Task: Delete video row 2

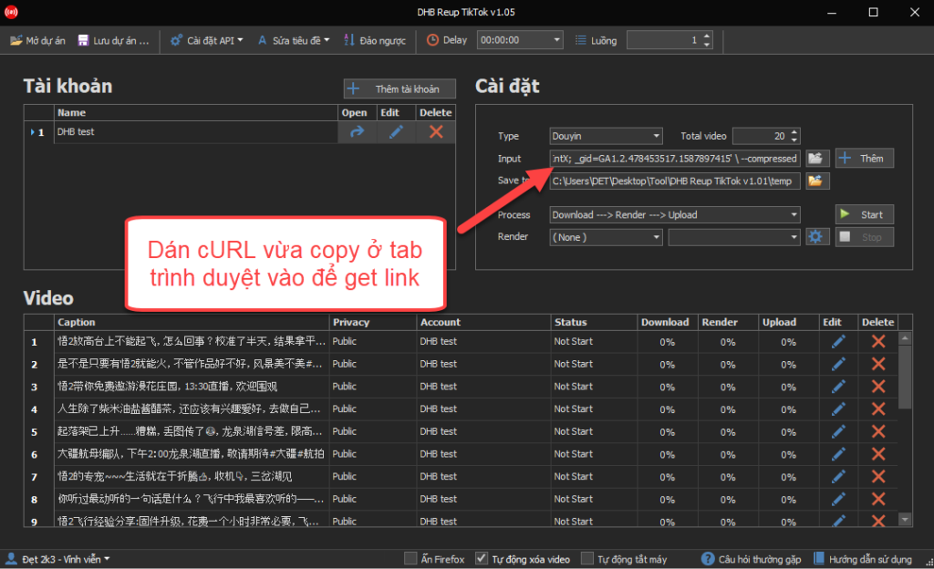Action: click(x=878, y=364)
